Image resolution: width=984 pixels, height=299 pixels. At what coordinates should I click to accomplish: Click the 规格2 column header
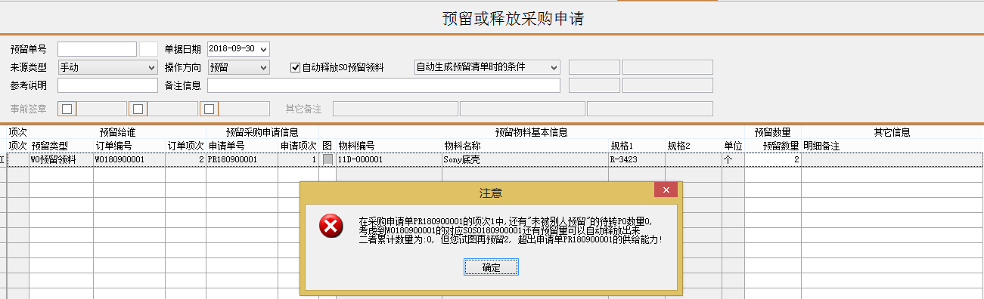tap(694, 146)
